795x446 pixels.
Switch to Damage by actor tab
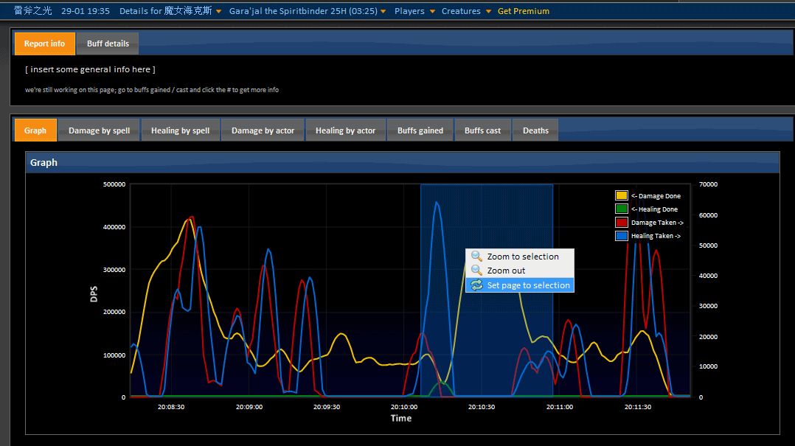coord(263,130)
